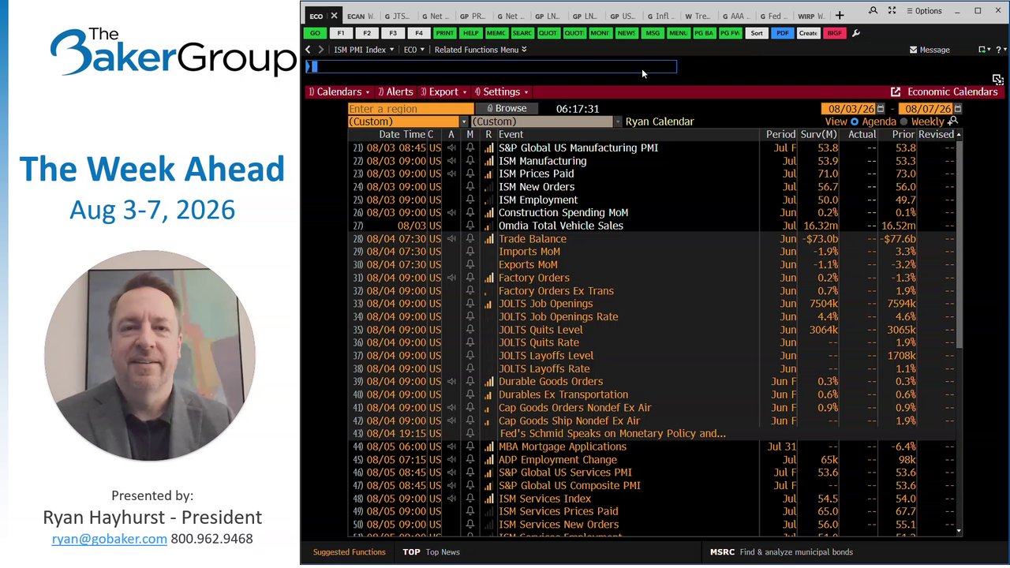Click relevance bars icon for Factory Orders
This screenshot has height=568, width=1010.
pyautogui.click(x=489, y=278)
